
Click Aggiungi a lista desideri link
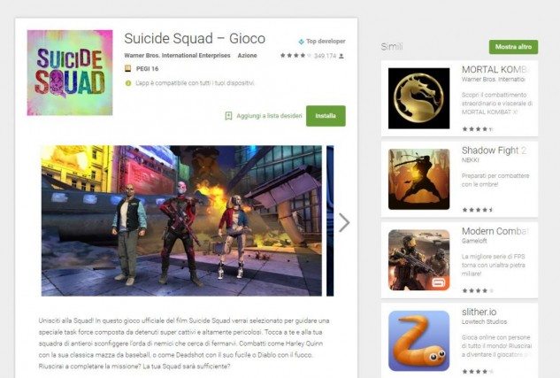pyautogui.click(x=269, y=116)
